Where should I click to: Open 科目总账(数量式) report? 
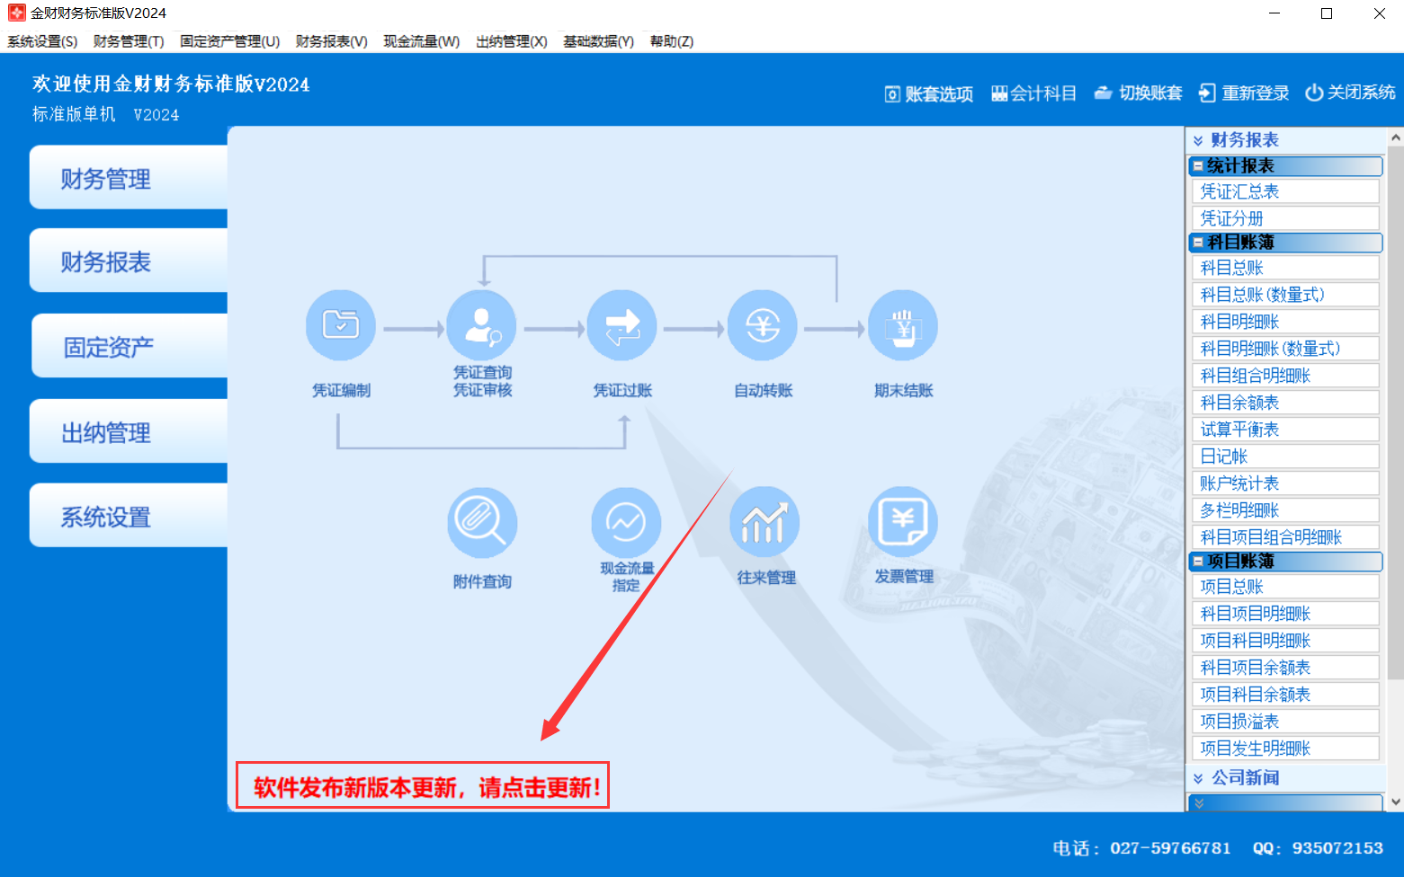[x=1285, y=295]
